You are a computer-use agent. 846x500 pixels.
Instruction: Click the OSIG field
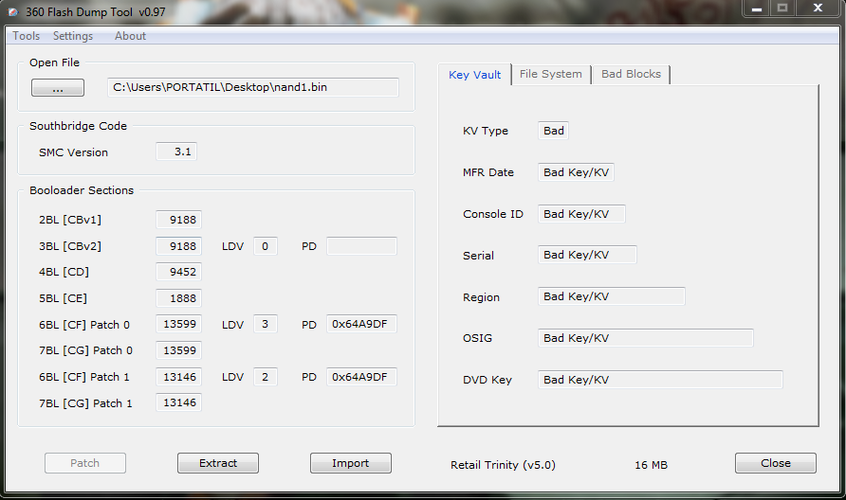[x=645, y=338]
